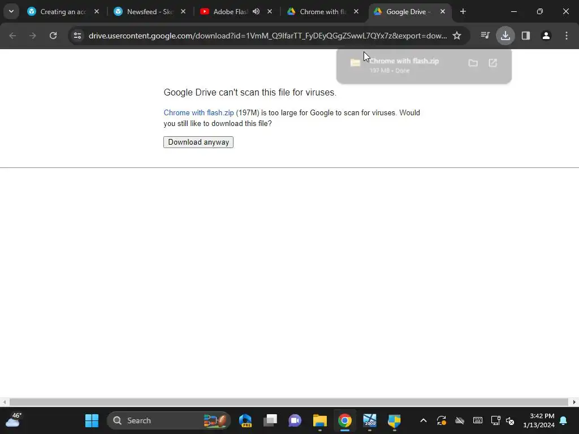The width and height of the screenshot is (579, 434).
Task: Open the '2000' app taskbar icon
Action: [370, 420]
